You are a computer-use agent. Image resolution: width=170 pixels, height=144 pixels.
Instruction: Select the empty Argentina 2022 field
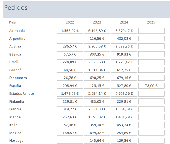point(70,39)
